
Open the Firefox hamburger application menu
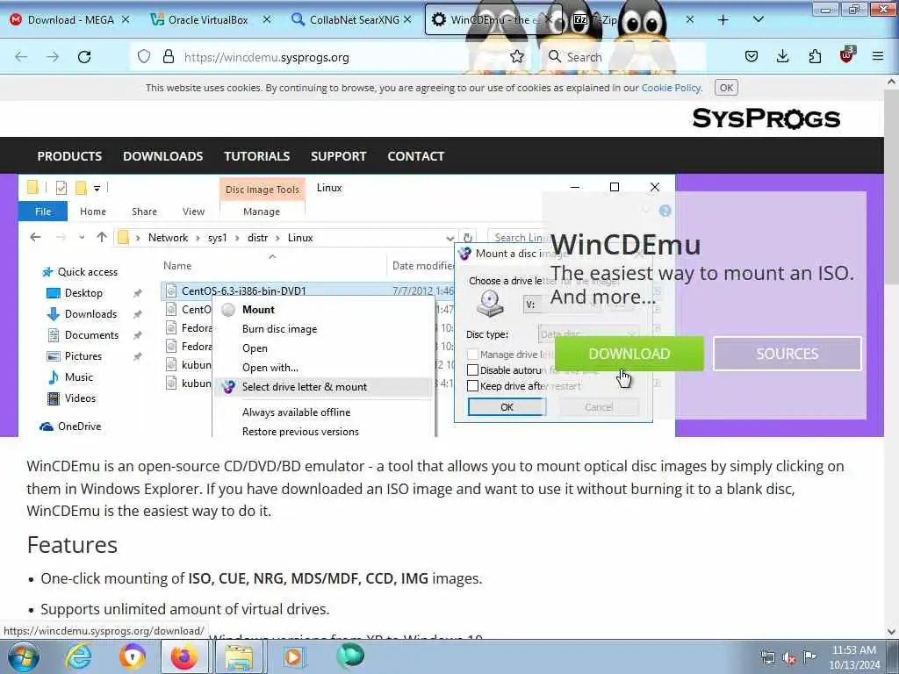pyautogui.click(x=878, y=56)
